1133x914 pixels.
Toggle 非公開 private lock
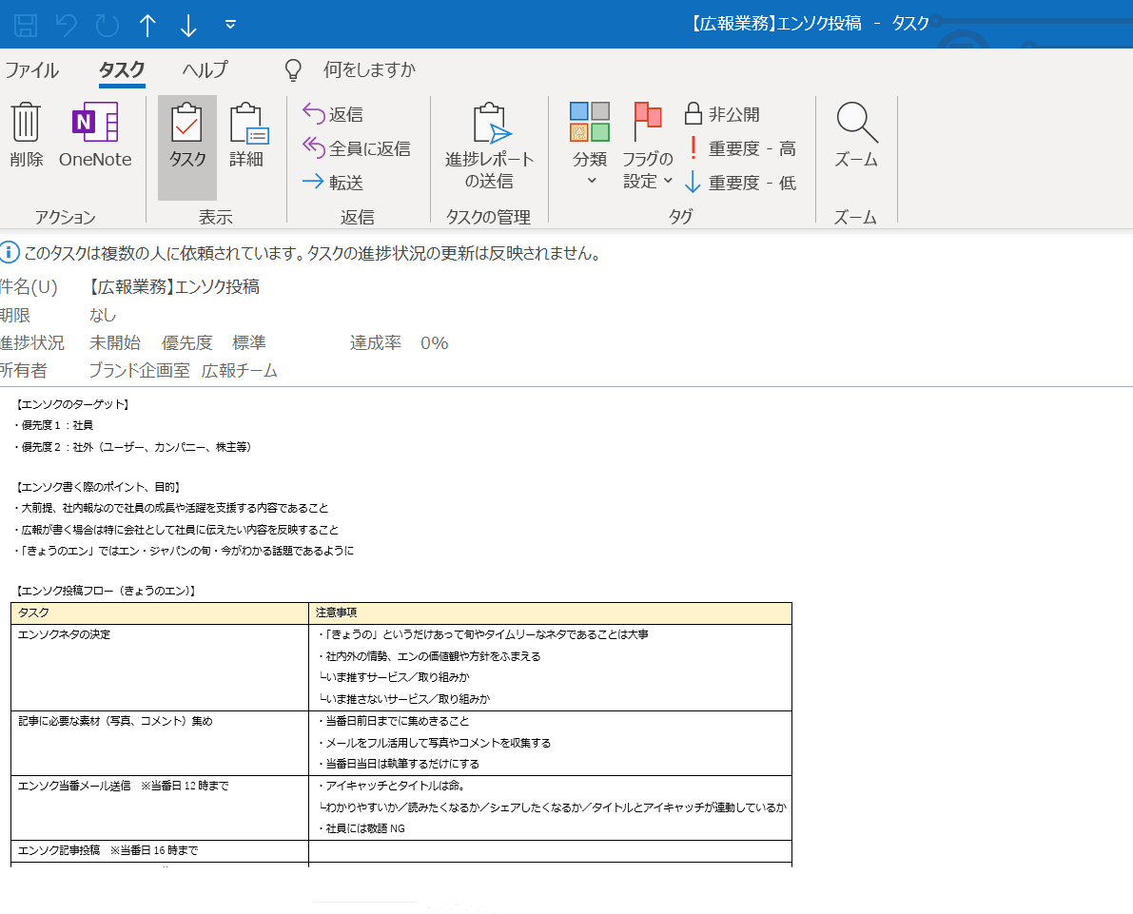[723, 114]
